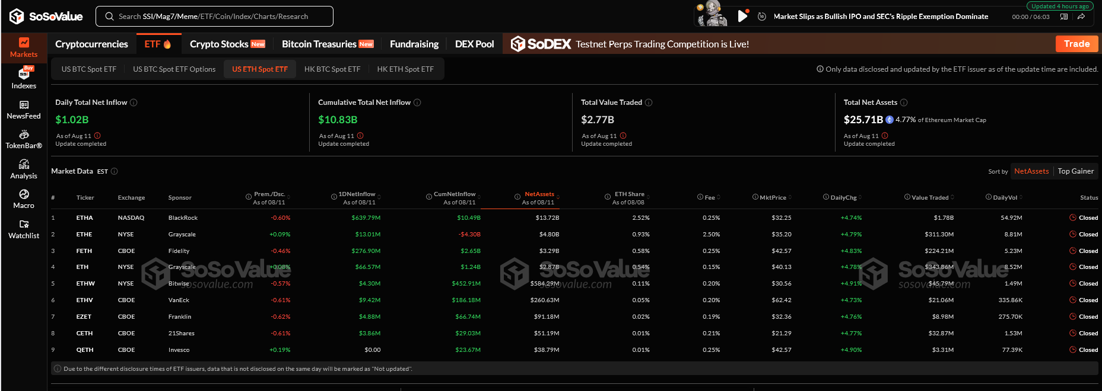The width and height of the screenshot is (1102, 391).
Task: Open the ETHA ticker row
Action: click(x=574, y=218)
